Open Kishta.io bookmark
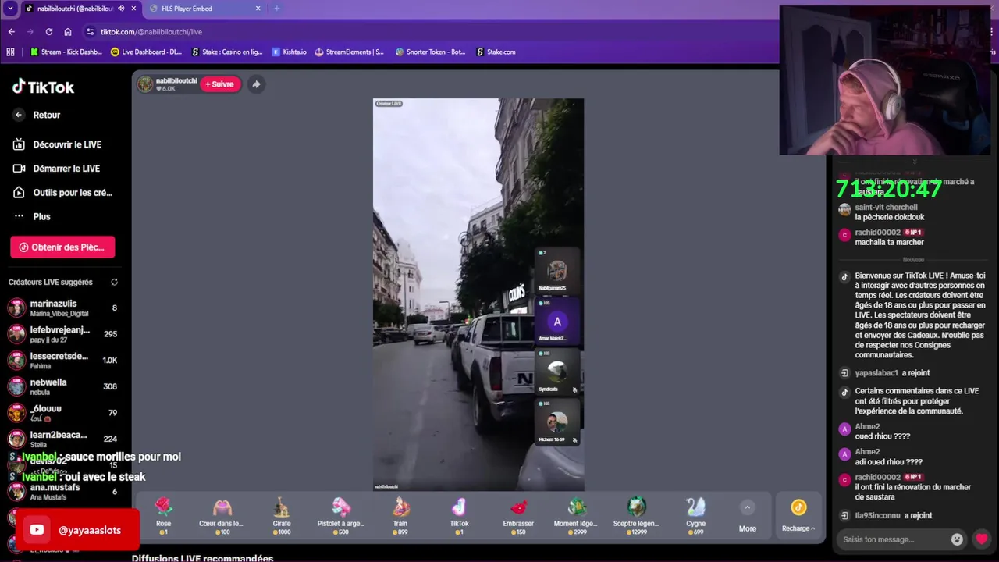 [x=290, y=52]
